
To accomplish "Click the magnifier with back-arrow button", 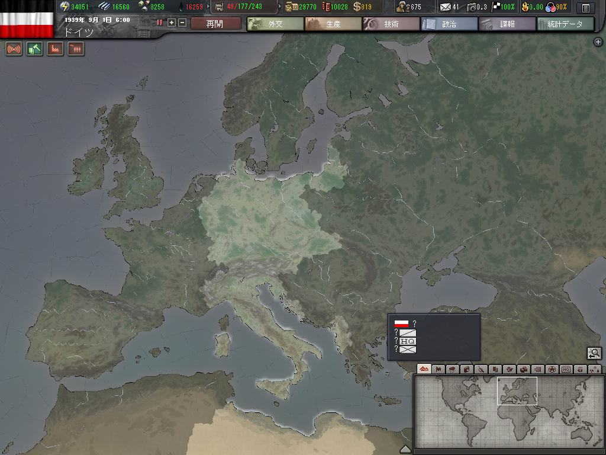I will point(594,353).
